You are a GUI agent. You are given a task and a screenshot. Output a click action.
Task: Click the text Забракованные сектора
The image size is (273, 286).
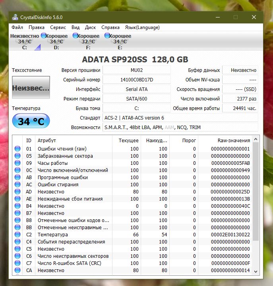pyautogui.click(x=65, y=156)
